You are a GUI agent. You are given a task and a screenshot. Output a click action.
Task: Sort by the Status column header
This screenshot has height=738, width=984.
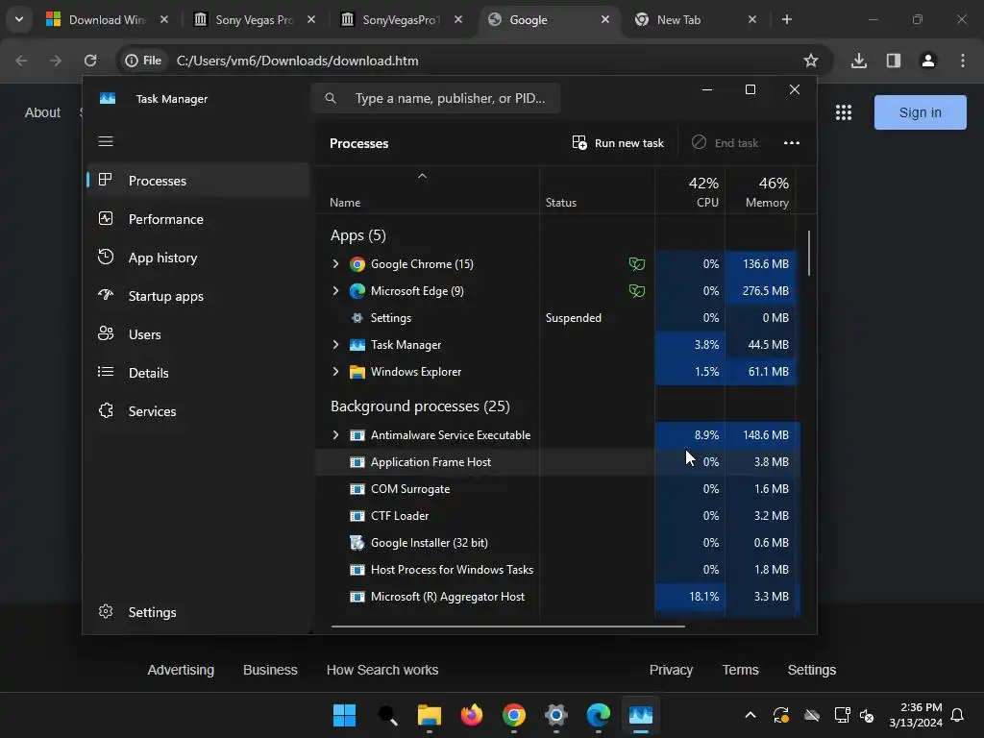point(597,191)
